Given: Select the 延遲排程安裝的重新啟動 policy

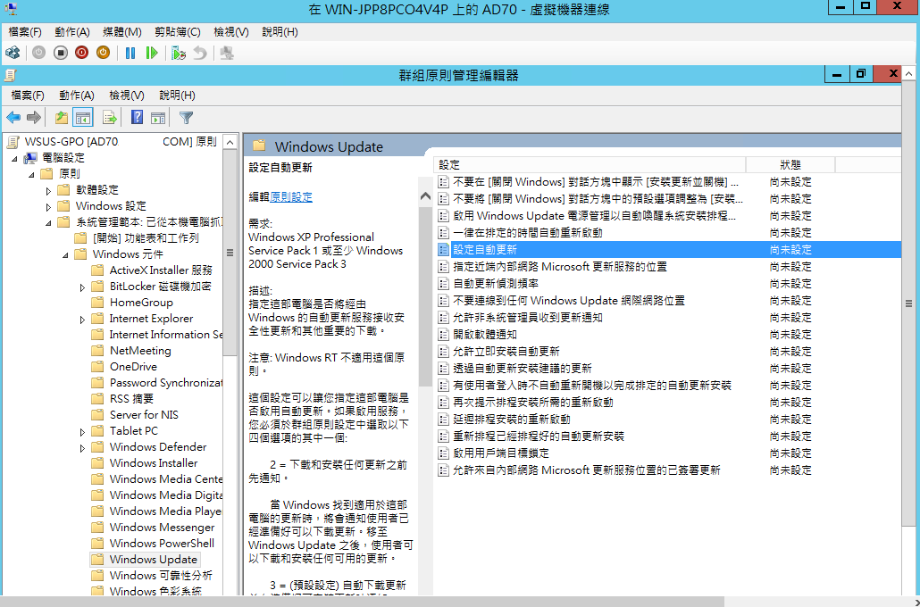Looking at the screenshot, I should pyautogui.click(x=668, y=420).
